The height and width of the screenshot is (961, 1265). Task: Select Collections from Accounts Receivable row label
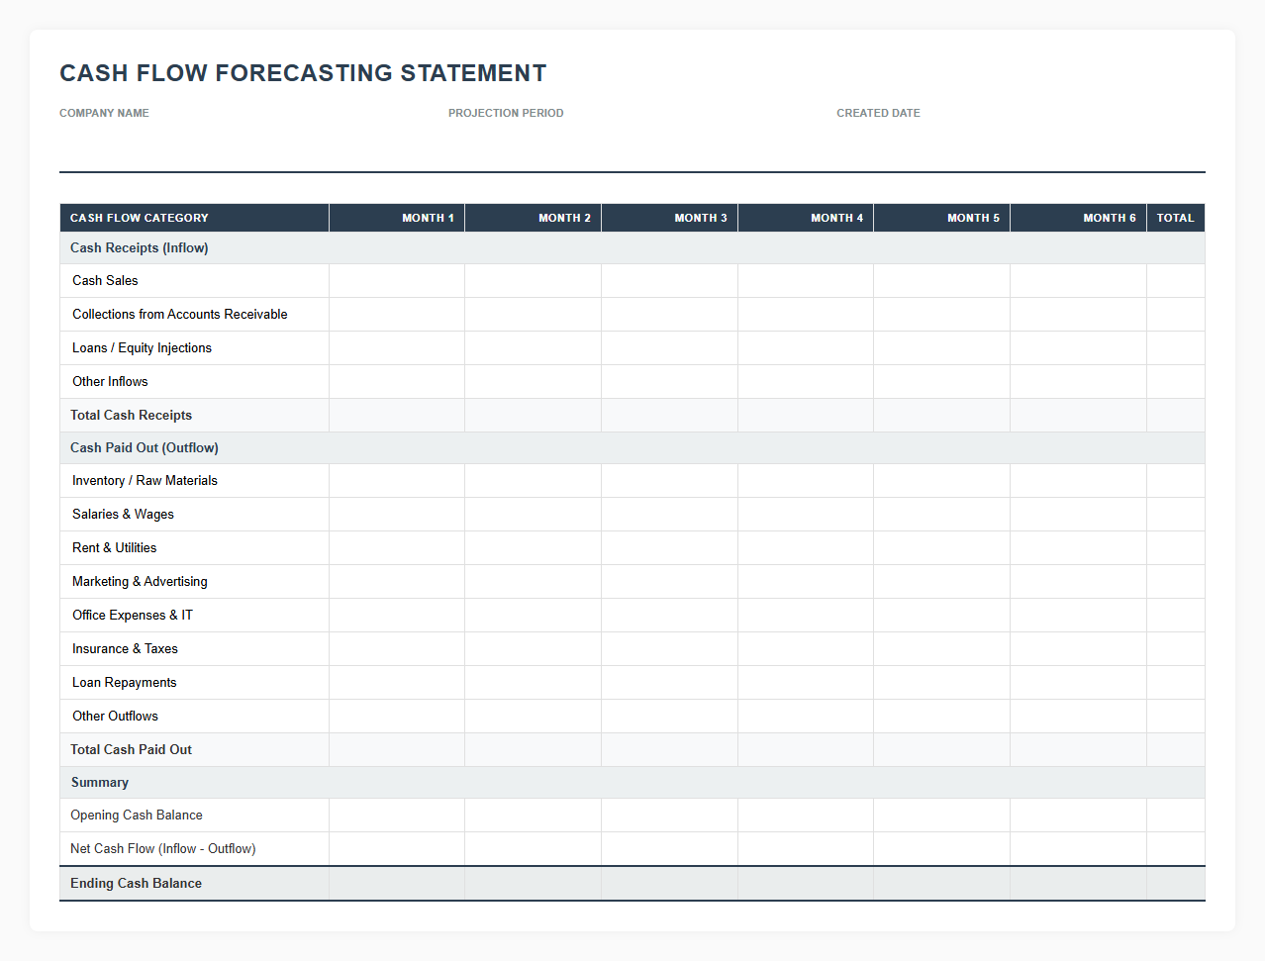pos(180,315)
